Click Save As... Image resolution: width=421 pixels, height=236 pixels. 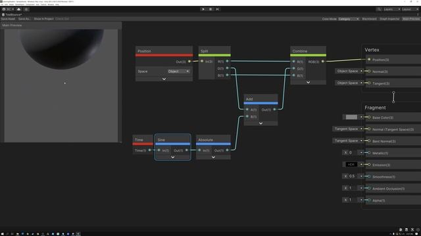click(x=24, y=19)
